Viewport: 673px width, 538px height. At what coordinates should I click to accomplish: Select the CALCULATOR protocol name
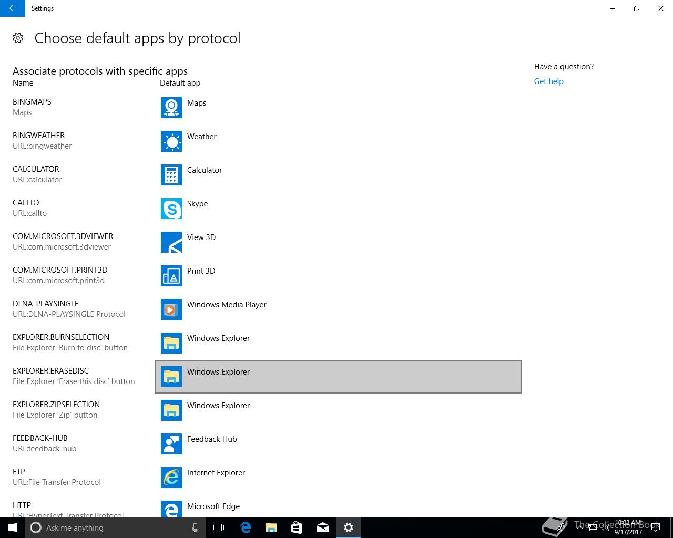pos(36,169)
